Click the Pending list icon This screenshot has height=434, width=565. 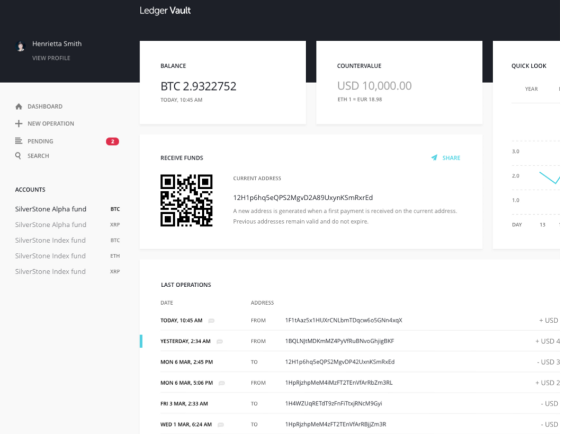[19, 141]
